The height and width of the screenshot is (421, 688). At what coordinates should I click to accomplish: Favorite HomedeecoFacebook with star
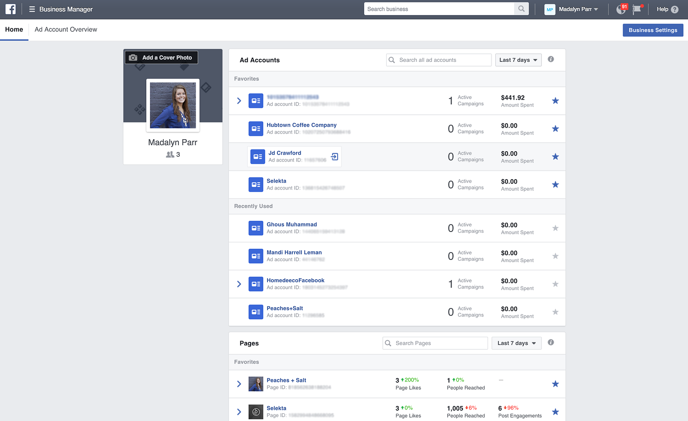[556, 284]
